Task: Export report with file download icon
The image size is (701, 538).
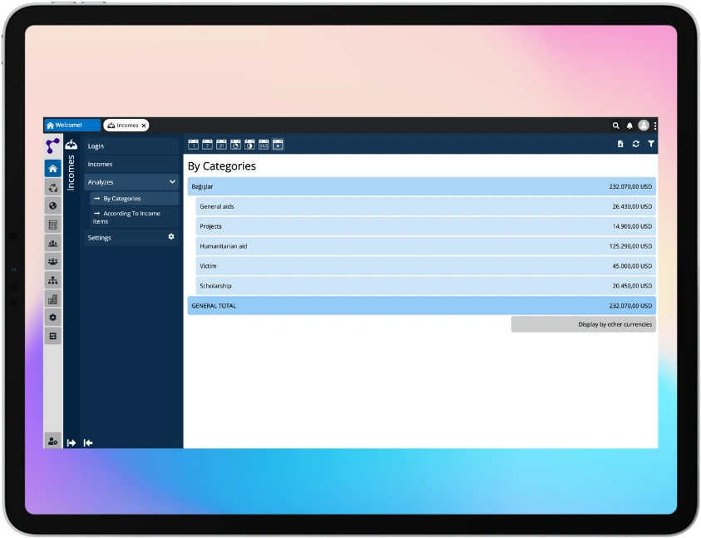Action: point(620,144)
